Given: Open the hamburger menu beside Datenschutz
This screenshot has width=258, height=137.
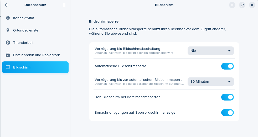Looking at the screenshot, I should coord(64,5).
